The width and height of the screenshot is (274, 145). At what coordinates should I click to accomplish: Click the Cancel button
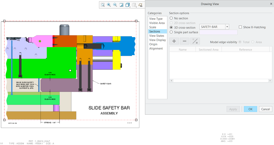click(265, 109)
